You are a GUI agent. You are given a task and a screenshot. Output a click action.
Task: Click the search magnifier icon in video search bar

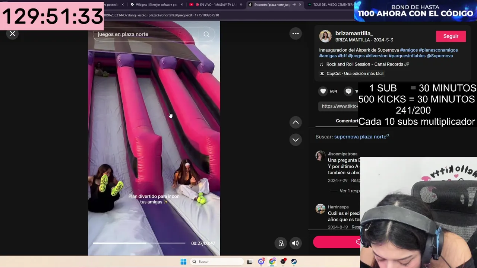coord(206,34)
